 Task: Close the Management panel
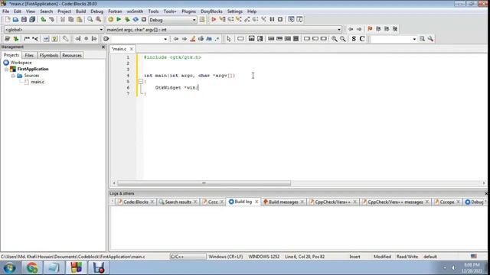coord(103,47)
